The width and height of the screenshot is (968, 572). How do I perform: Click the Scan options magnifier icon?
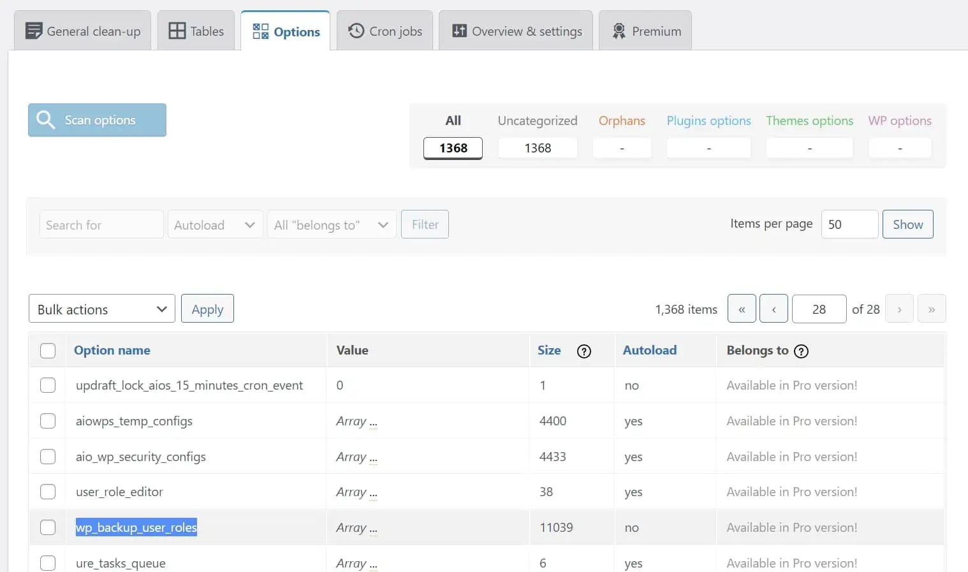point(45,120)
